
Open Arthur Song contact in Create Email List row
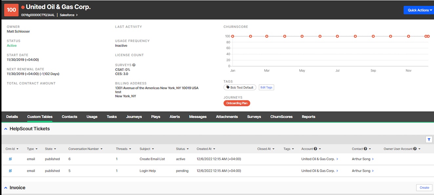362,159
